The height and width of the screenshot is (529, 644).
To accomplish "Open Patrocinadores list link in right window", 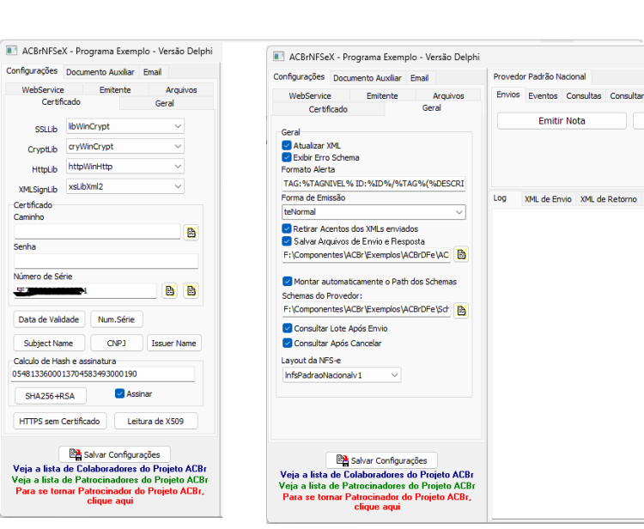I will click(x=377, y=485).
